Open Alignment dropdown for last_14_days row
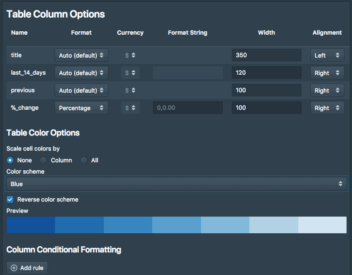The image size is (352, 275). point(327,73)
